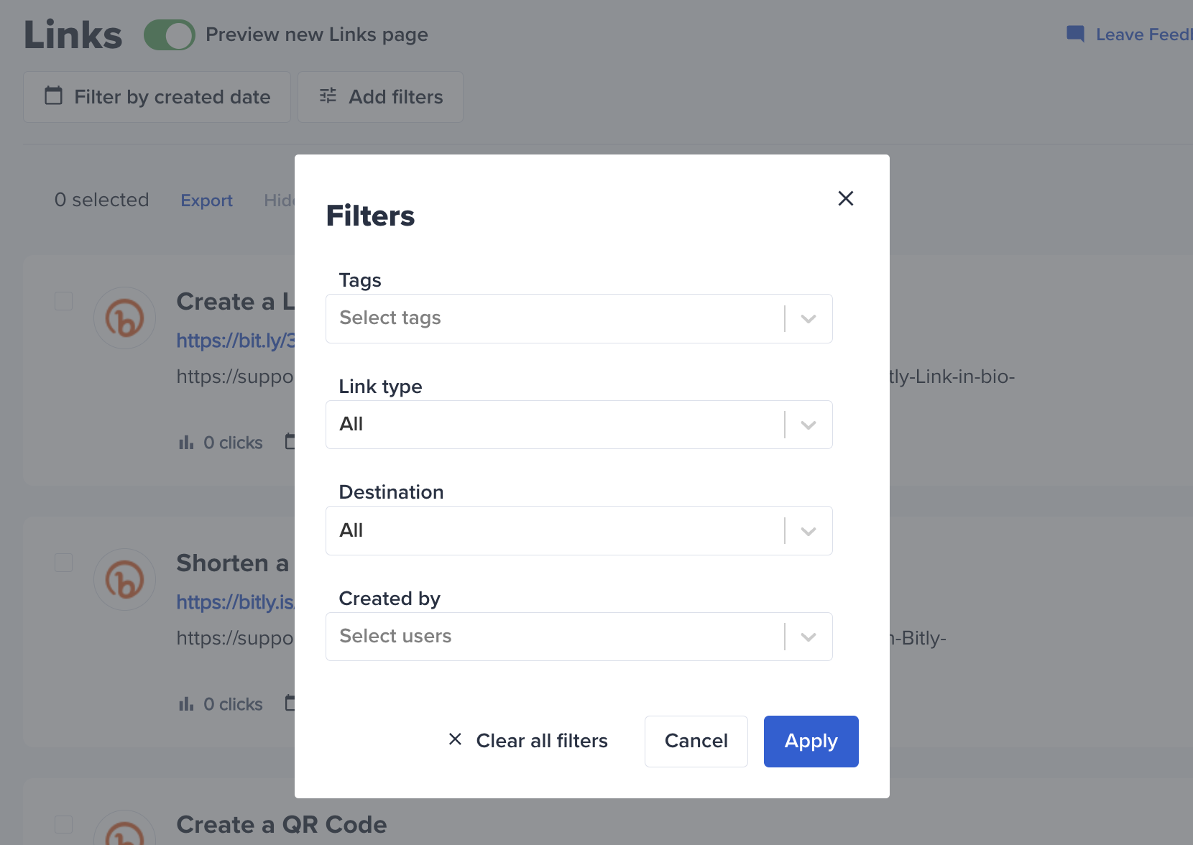Apply the selected filters
Screen dimensions: 1193x845
[x=811, y=742]
